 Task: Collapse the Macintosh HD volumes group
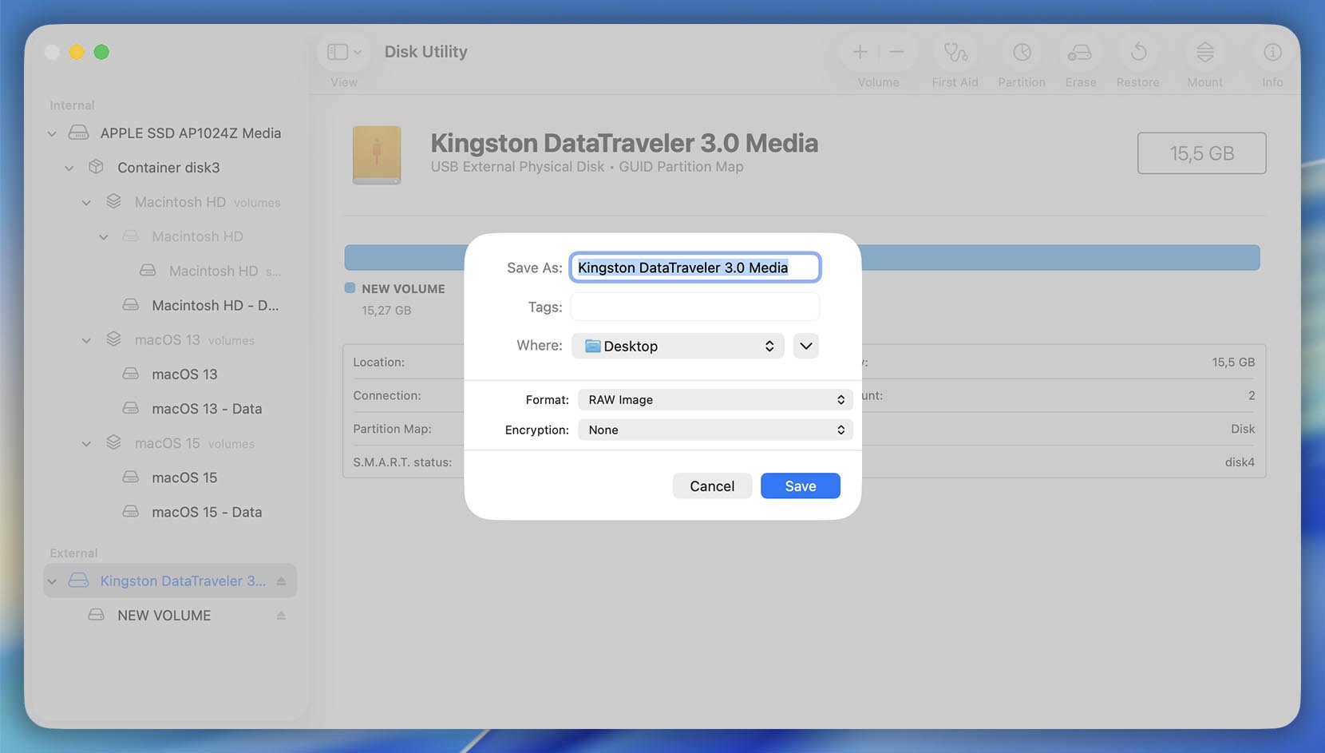pyautogui.click(x=86, y=202)
